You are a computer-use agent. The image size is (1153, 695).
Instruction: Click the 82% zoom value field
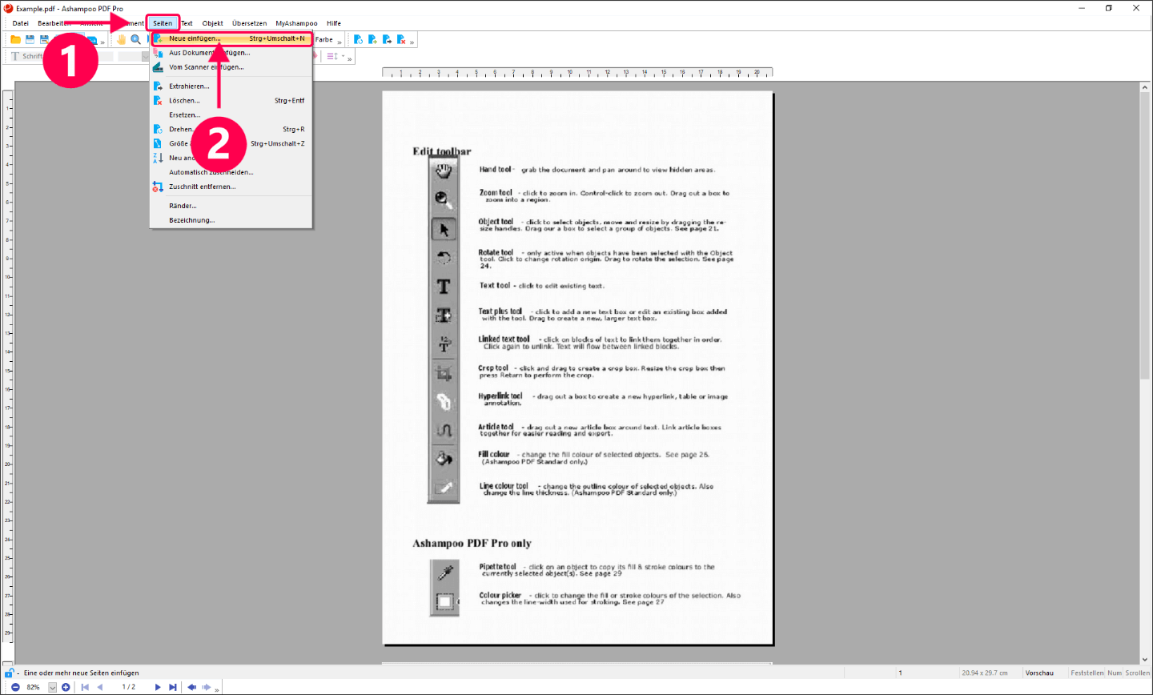pyautogui.click(x=34, y=687)
